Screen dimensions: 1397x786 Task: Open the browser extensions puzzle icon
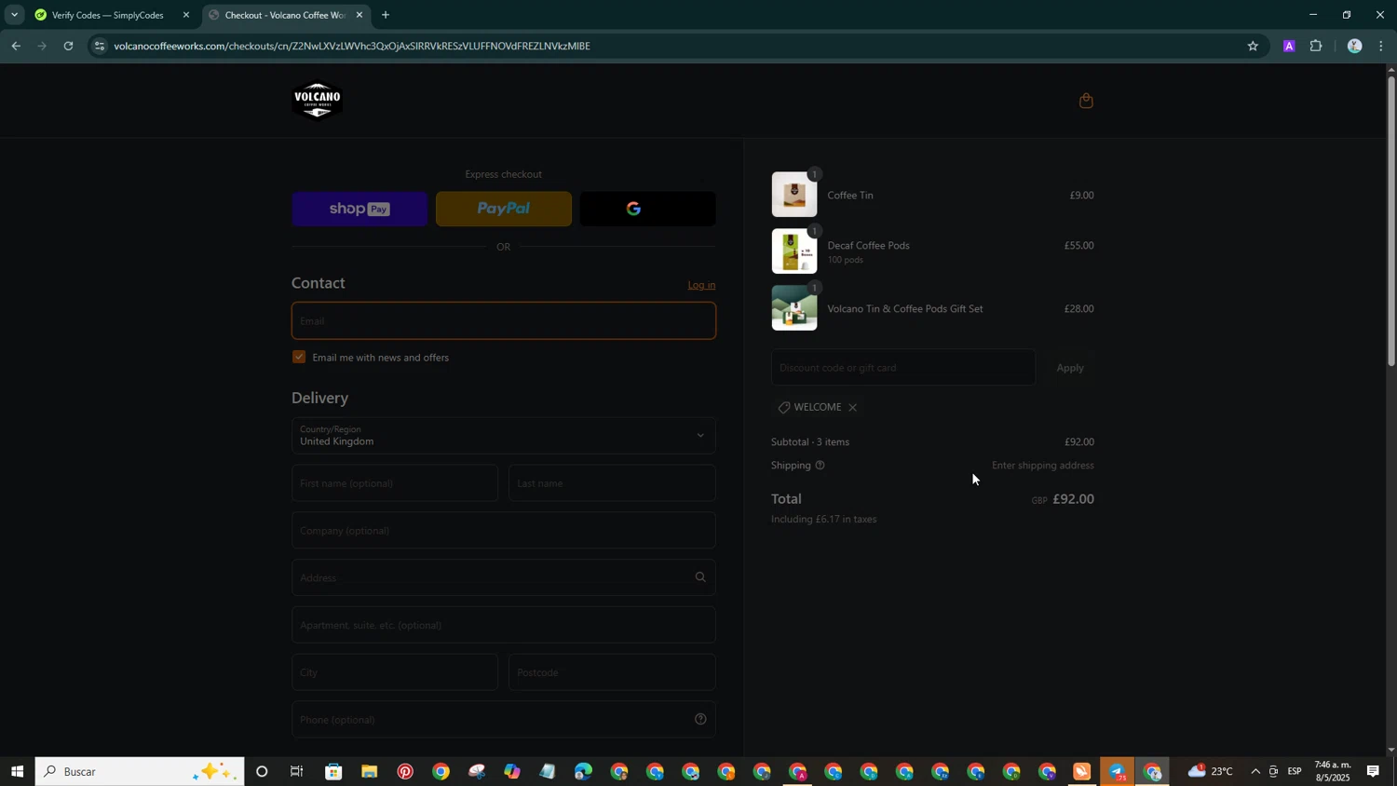pos(1316,46)
